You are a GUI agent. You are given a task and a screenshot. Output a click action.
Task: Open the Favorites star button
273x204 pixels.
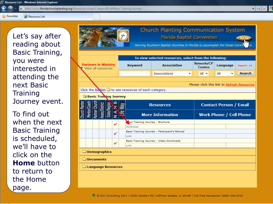(x=10, y=16)
